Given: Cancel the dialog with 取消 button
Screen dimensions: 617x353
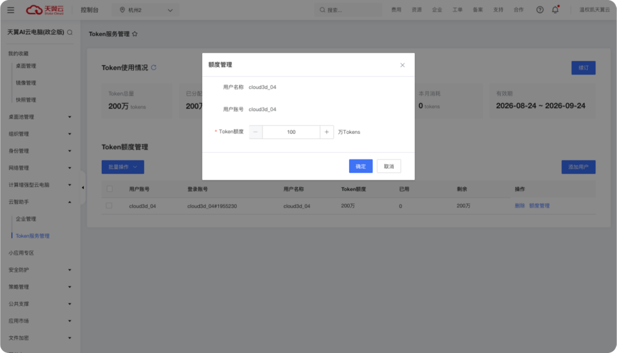Looking at the screenshot, I should pos(389,166).
